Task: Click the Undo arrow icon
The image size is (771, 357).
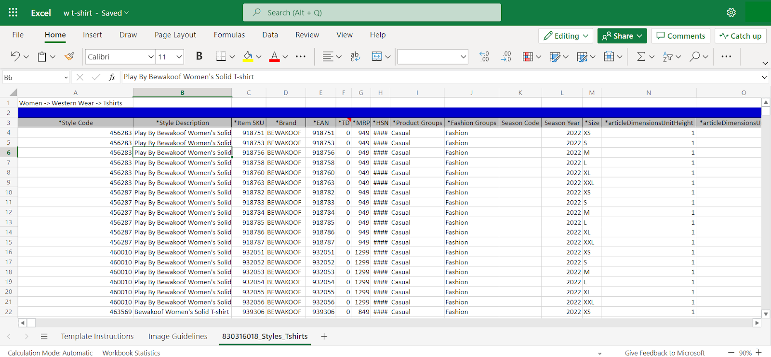Action: pyautogui.click(x=15, y=56)
